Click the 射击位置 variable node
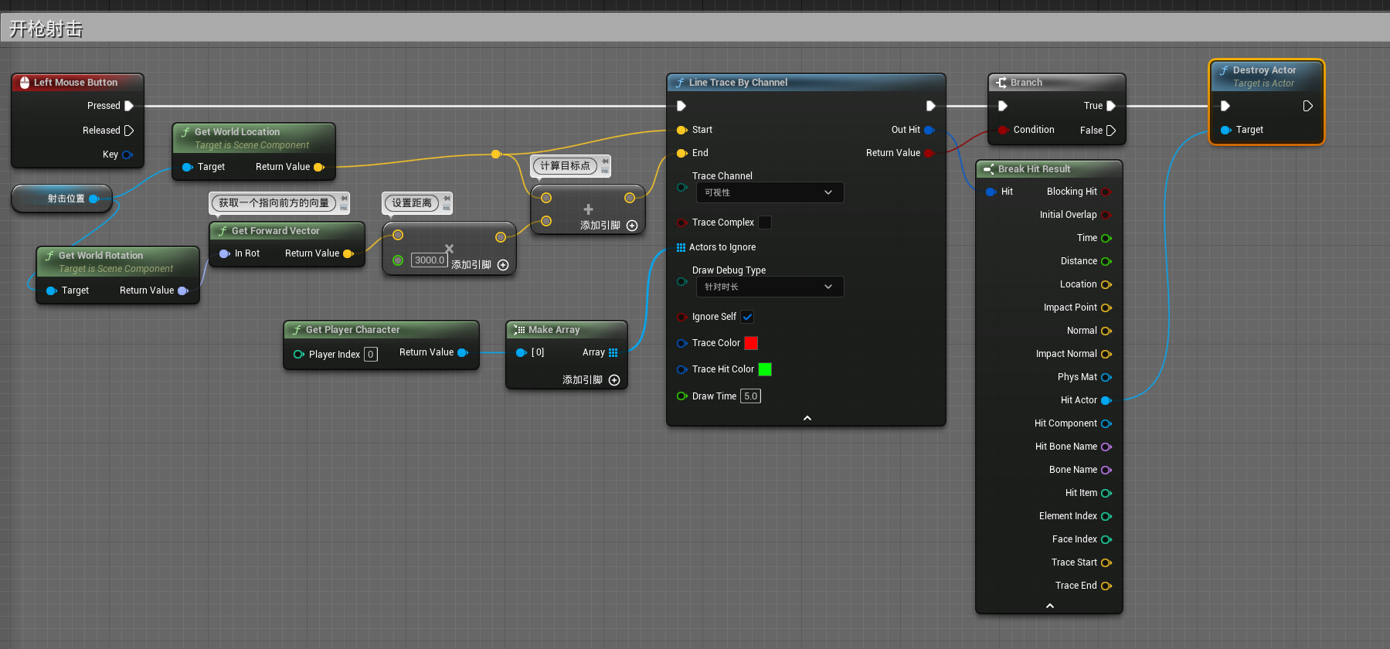Image resolution: width=1390 pixels, height=649 pixels. 66,199
